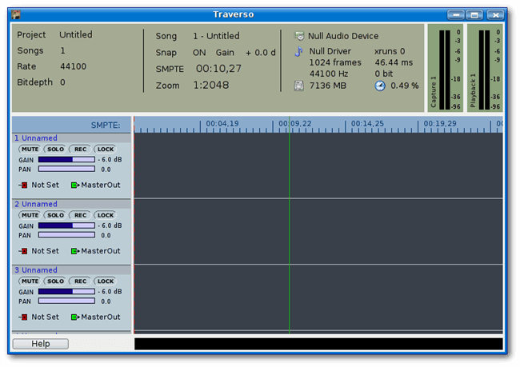Click Project name 'Untitled'
520x367 pixels.
(76, 34)
